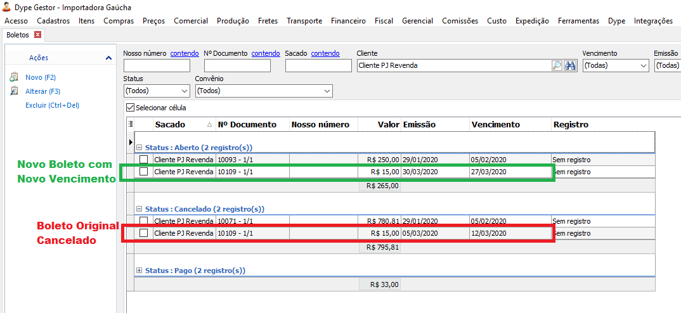Open the Cadastros menu
Screen dimensions: 681x313
pos(53,21)
